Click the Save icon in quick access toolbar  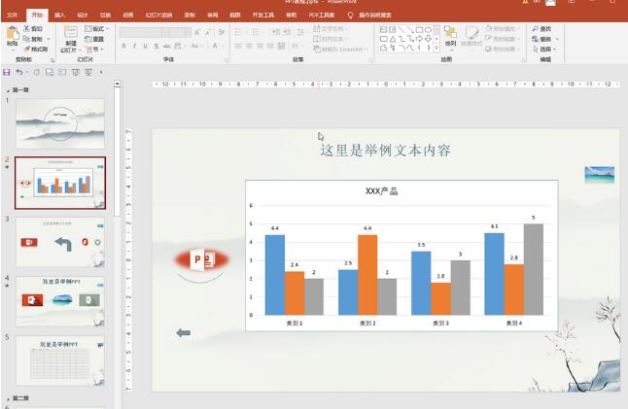click(7, 72)
